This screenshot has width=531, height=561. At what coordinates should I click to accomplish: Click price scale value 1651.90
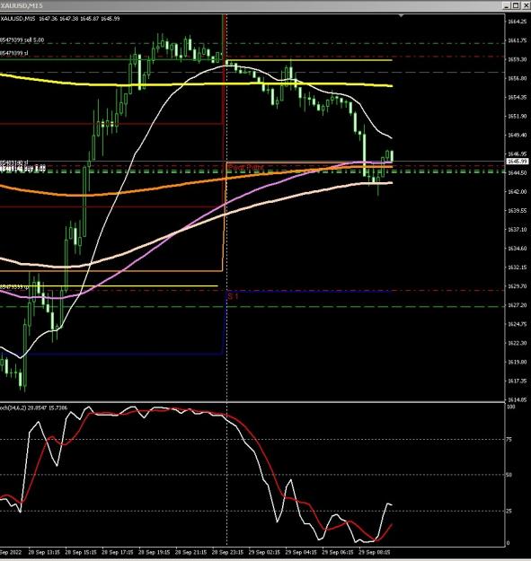coord(517,117)
